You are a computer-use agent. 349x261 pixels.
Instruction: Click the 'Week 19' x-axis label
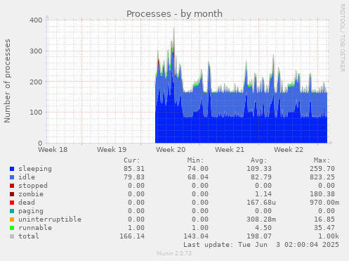[x=112, y=150]
